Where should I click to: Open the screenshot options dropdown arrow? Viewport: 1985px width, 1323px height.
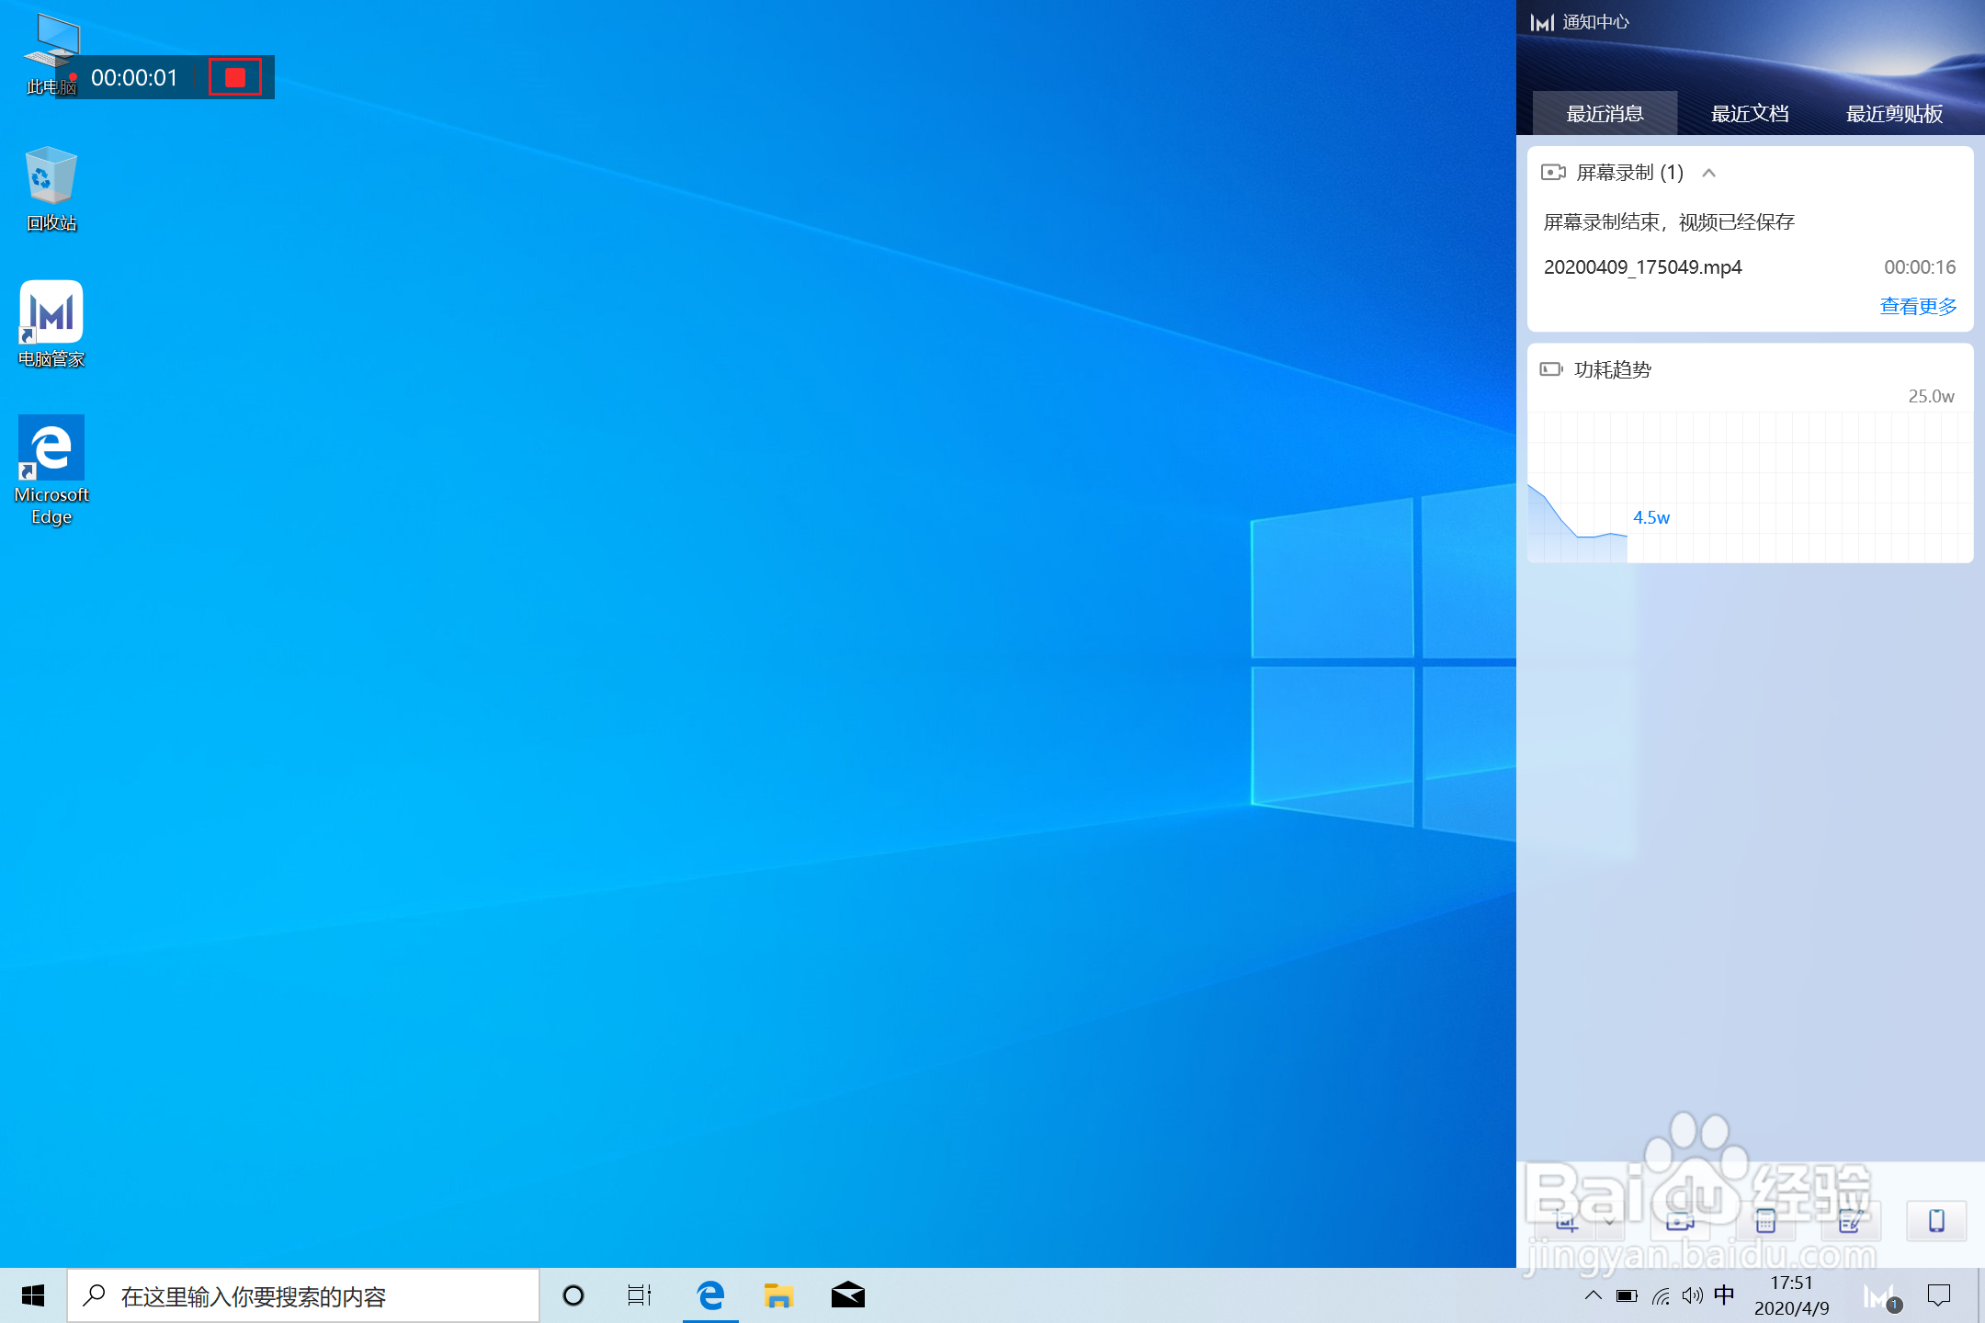coord(1609,1221)
